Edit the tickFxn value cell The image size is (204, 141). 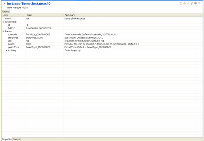pos(45,28)
